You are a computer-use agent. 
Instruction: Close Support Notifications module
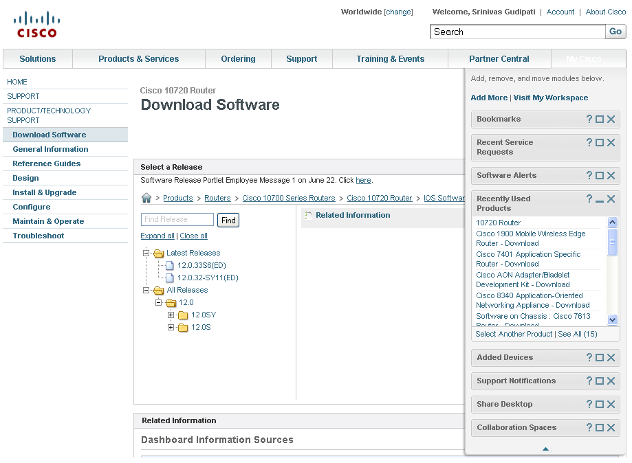coord(611,381)
